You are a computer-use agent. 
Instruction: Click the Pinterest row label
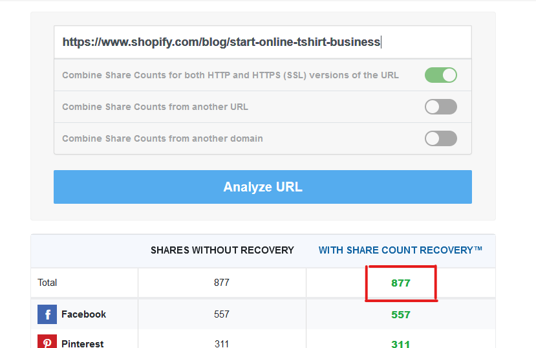click(x=82, y=343)
